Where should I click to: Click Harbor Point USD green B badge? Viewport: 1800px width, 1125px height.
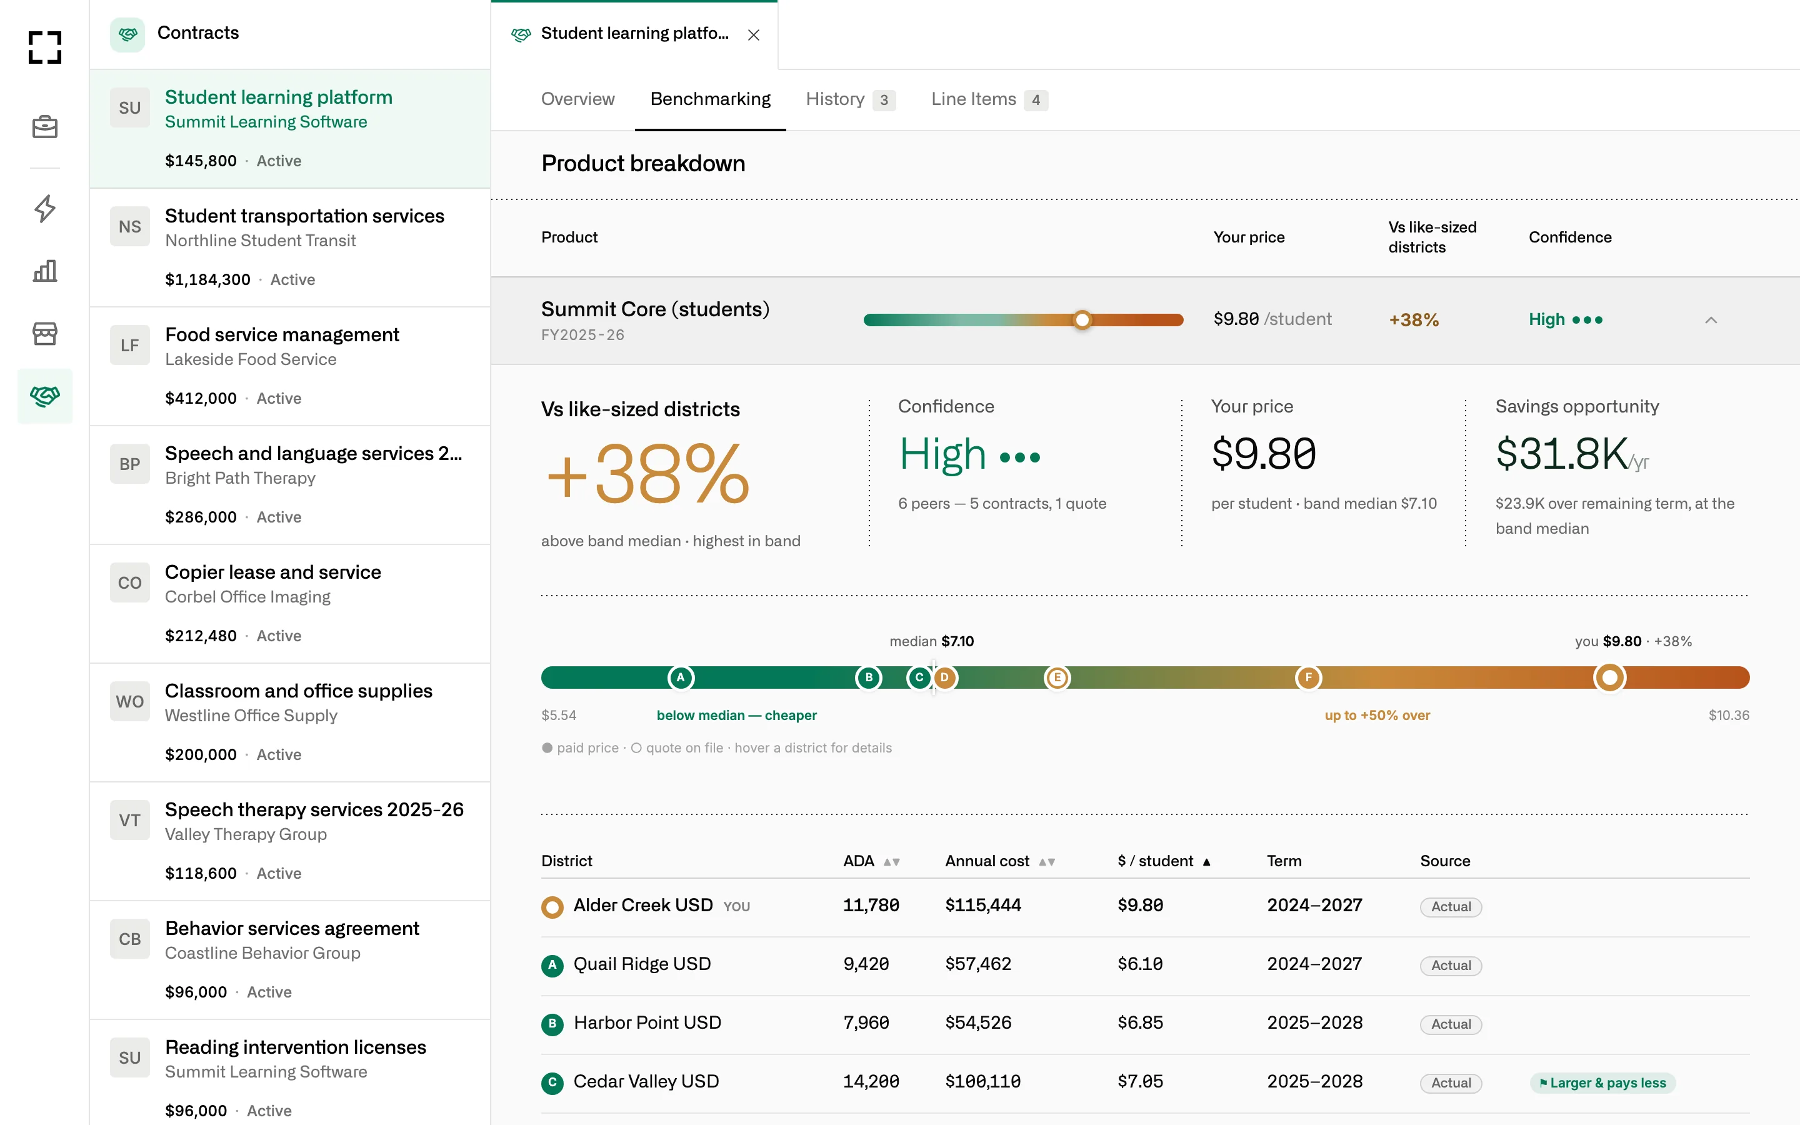(552, 1024)
